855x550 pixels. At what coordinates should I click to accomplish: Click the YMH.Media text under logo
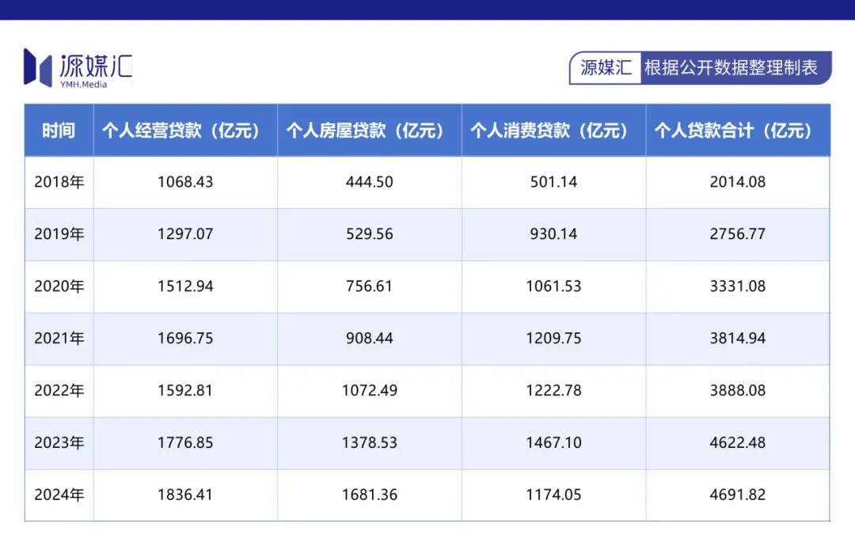83,85
